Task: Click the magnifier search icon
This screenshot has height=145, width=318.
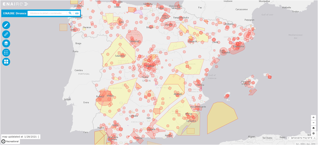Action: click(70, 13)
